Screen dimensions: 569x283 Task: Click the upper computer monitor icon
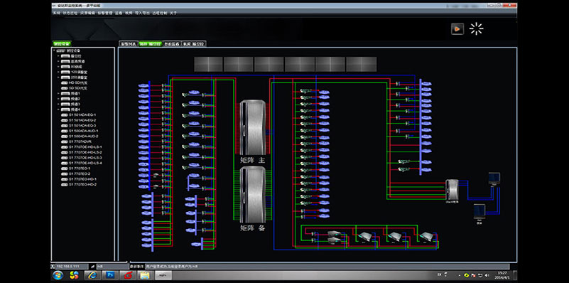(494, 178)
